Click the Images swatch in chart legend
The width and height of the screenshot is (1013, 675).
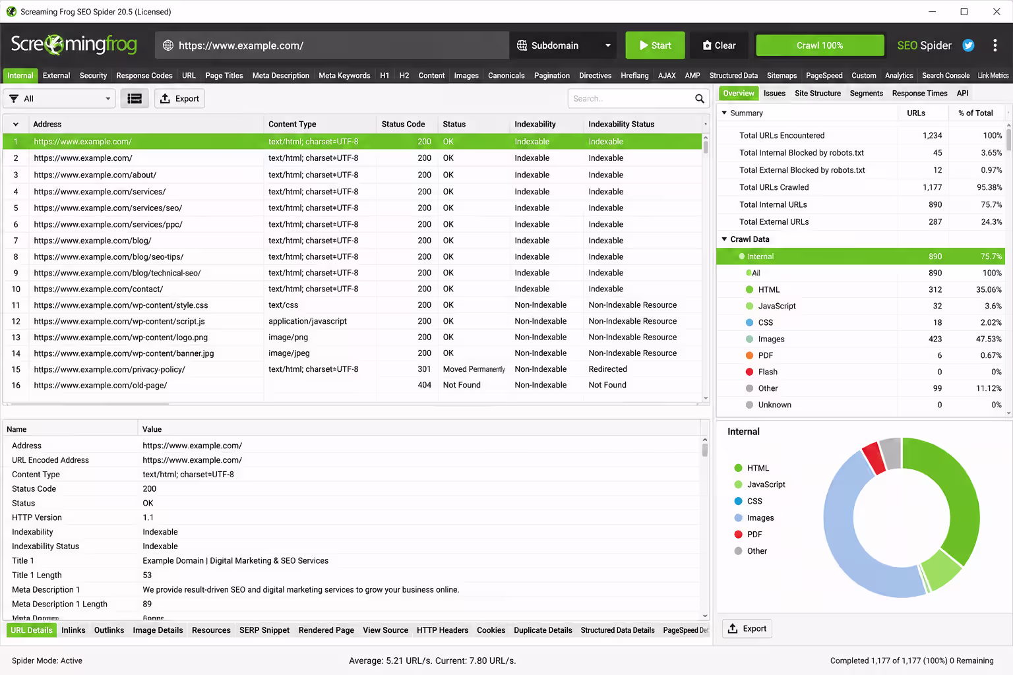[738, 518]
